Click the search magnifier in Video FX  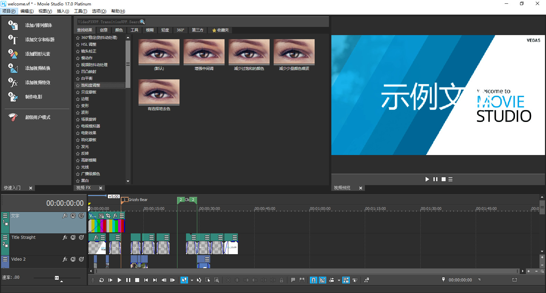coord(142,22)
